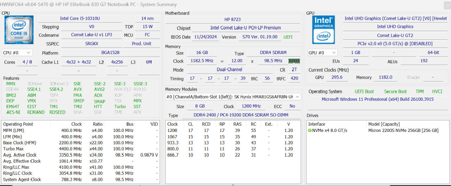Click the HP 8723 motherboard field
451x186 pixels.
tap(233, 19)
